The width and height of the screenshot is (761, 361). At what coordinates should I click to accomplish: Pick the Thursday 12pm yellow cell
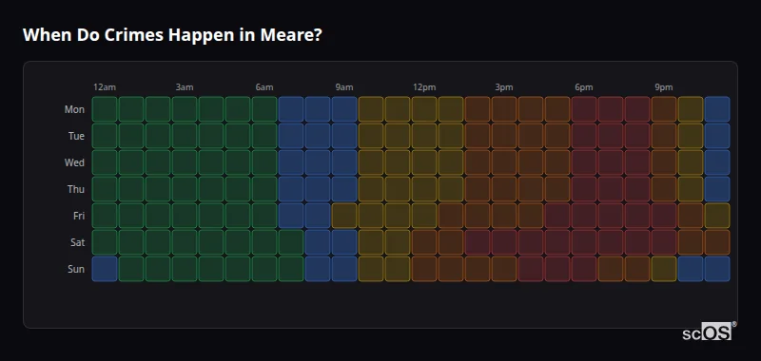(424, 189)
